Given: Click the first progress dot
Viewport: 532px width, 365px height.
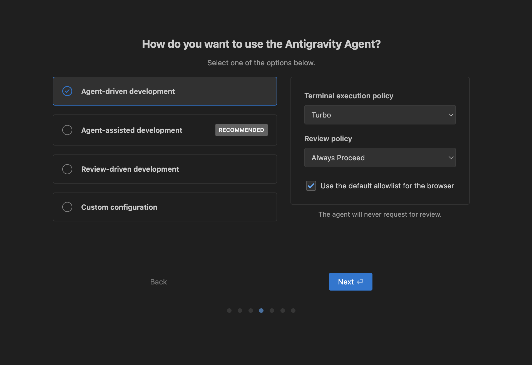Looking at the screenshot, I should [229, 311].
